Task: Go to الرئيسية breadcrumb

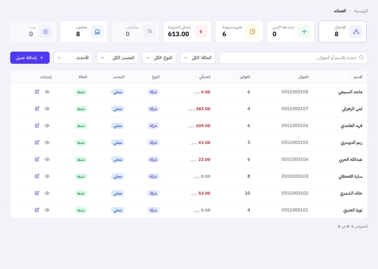Action: coord(361,11)
